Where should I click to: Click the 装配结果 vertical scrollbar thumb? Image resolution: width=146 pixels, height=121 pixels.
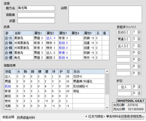pos(107,84)
